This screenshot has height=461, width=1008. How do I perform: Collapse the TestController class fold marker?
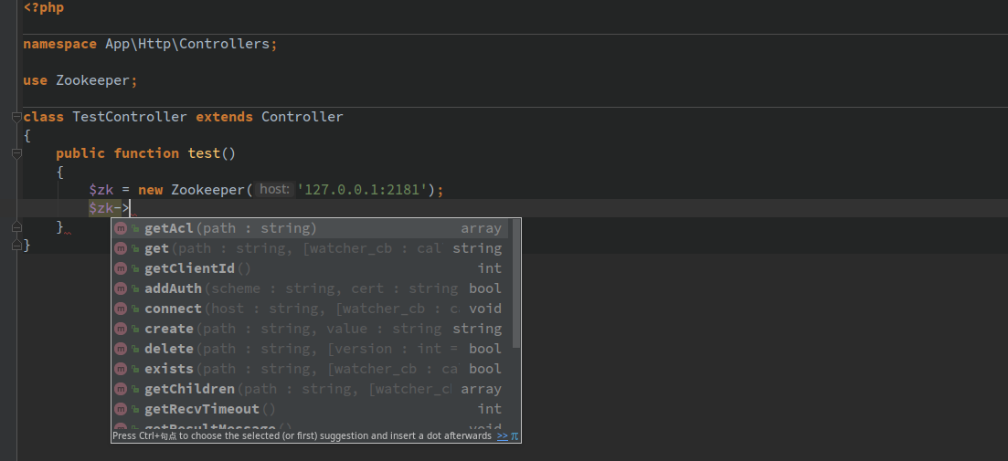[x=16, y=117]
